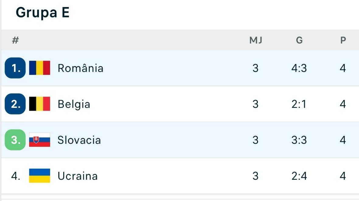
Task: Click the blue position 1 badge
Action: click(x=15, y=68)
